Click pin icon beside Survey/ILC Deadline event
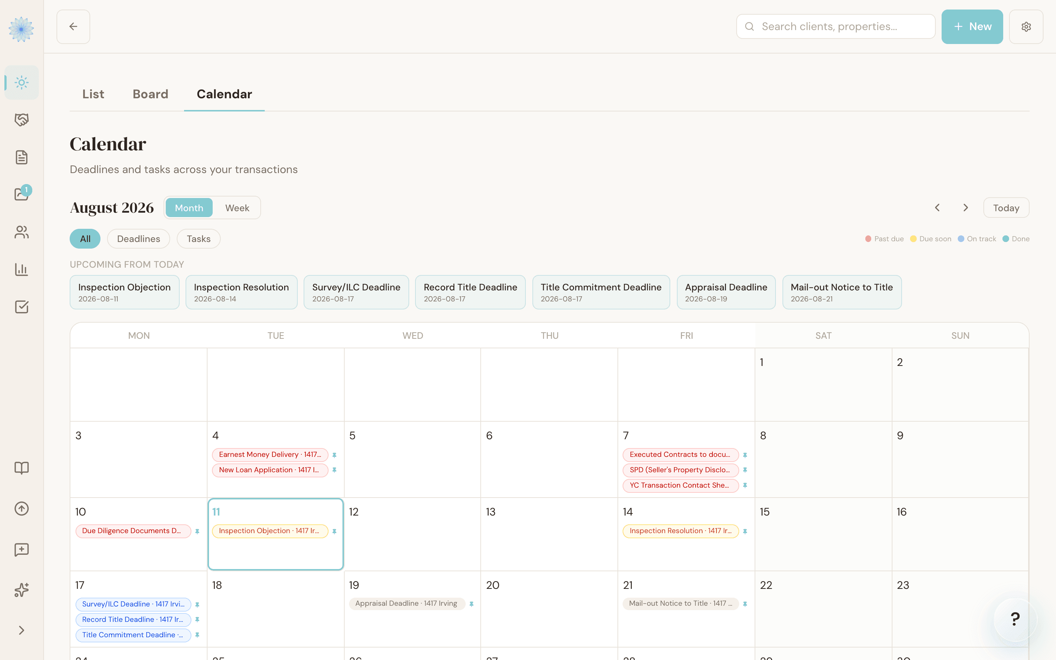The height and width of the screenshot is (660, 1056). click(x=197, y=605)
